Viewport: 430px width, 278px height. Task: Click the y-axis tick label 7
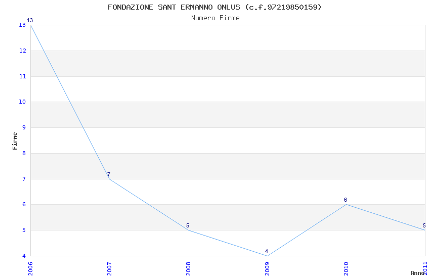click(x=24, y=179)
